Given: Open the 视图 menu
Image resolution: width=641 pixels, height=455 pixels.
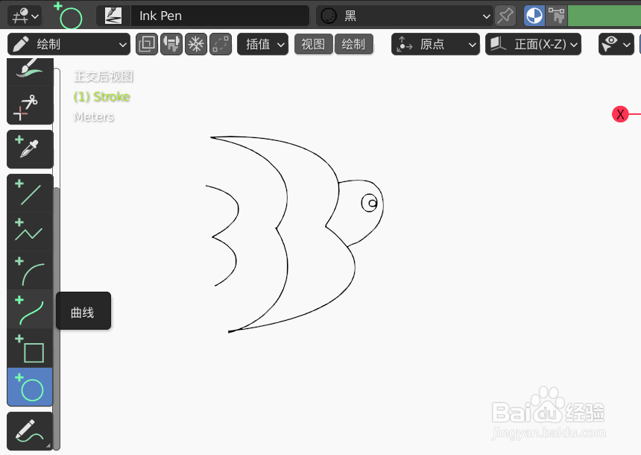Looking at the screenshot, I should 313,44.
